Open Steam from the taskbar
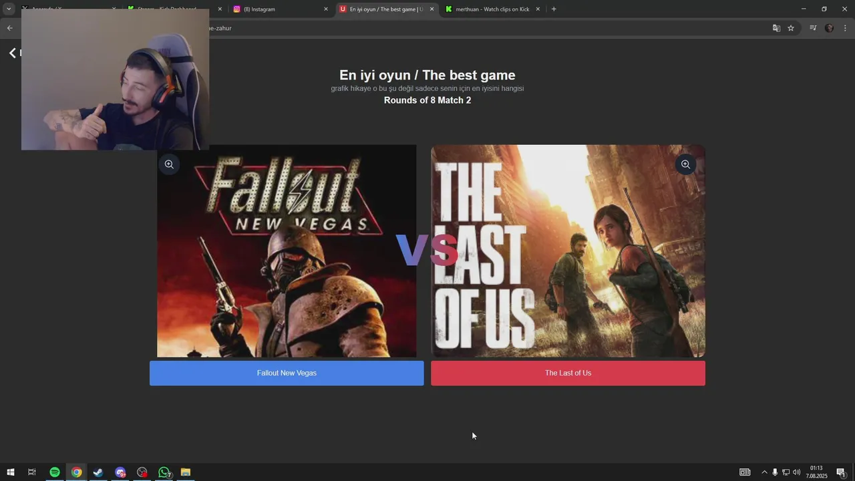The image size is (855, 481). pyautogui.click(x=98, y=472)
